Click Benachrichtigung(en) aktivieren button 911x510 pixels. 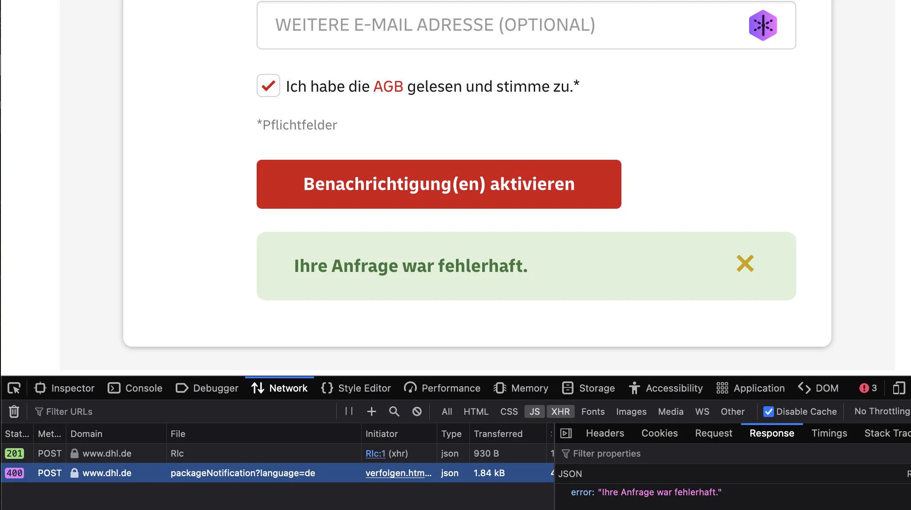[x=439, y=184]
